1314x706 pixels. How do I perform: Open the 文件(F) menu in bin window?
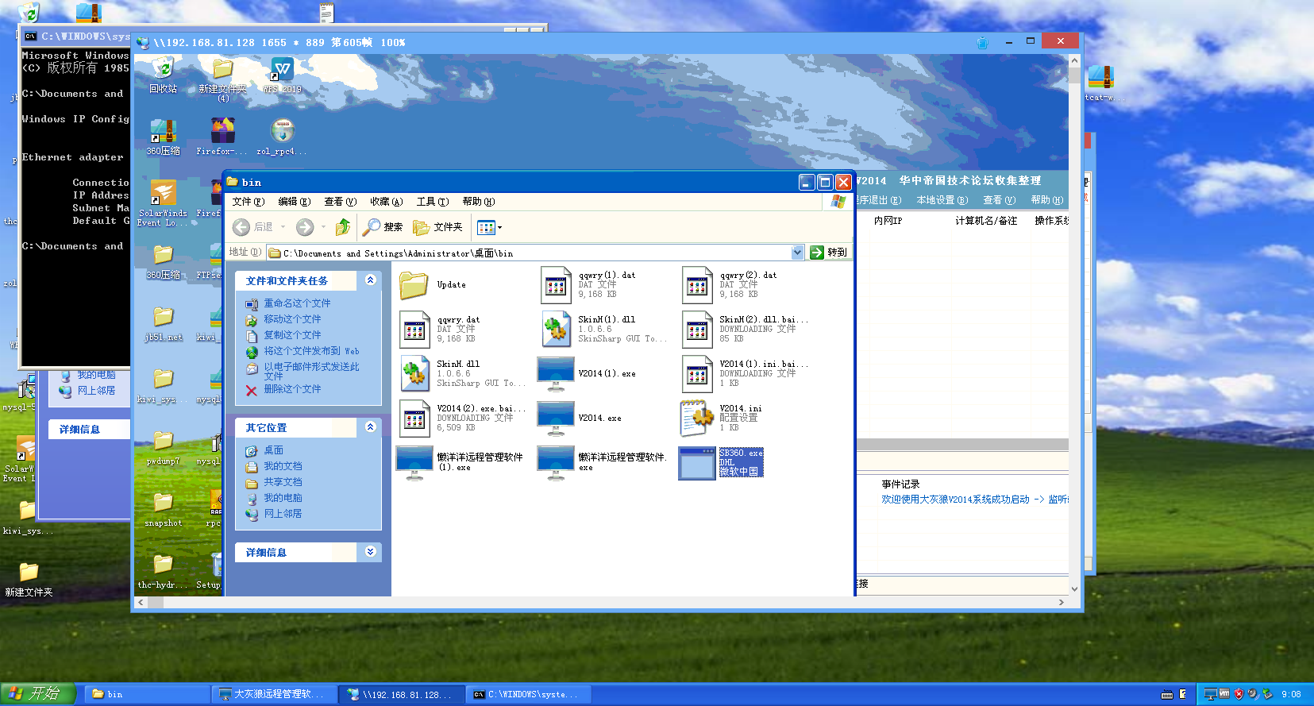pos(248,202)
